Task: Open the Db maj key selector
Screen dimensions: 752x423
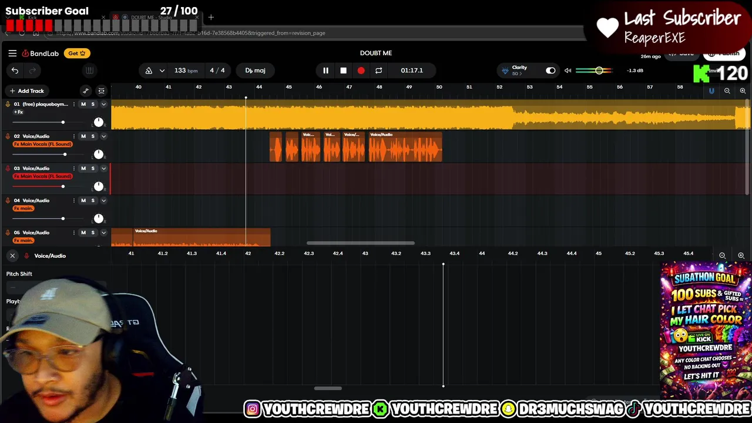Action: (255, 70)
